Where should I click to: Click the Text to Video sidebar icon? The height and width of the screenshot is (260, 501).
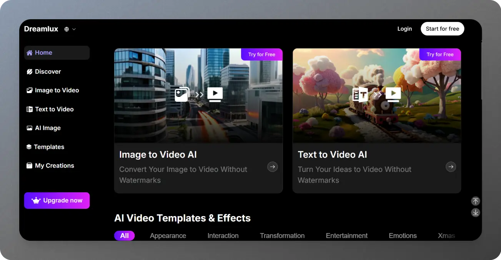click(x=30, y=109)
